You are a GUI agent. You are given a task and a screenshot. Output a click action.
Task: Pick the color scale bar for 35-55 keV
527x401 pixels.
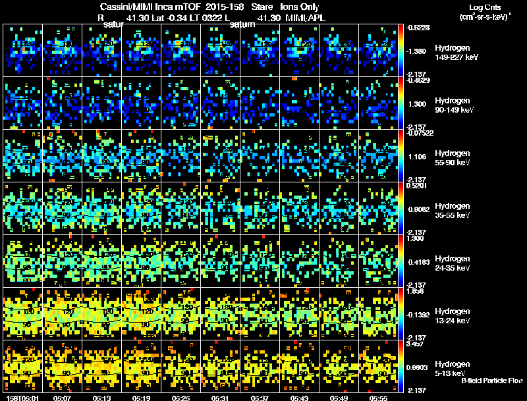click(x=401, y=209)
